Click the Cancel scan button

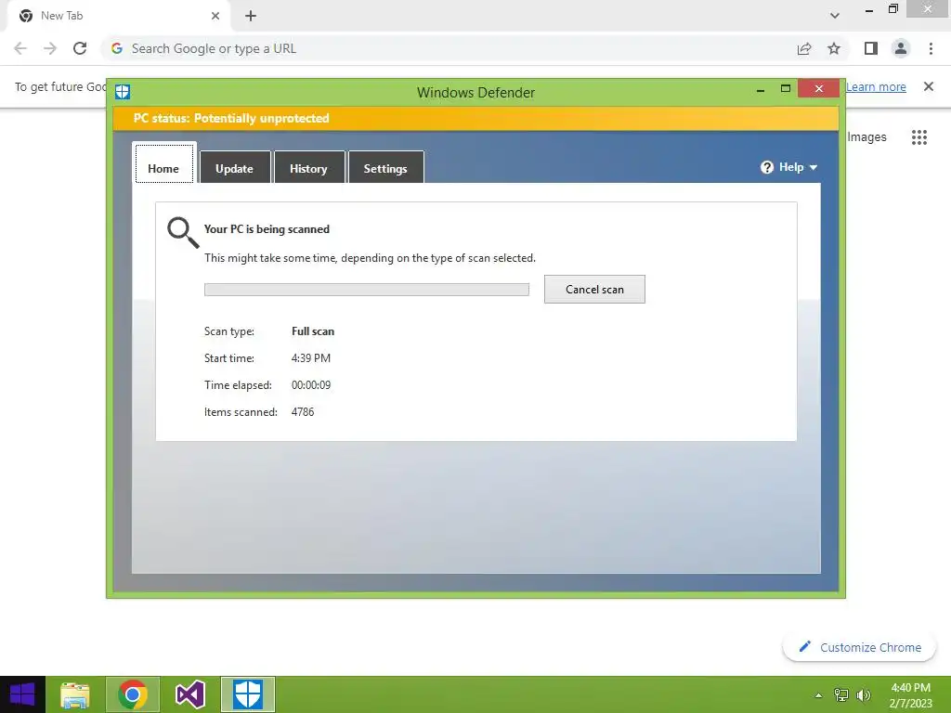click(x=594, y=290)
